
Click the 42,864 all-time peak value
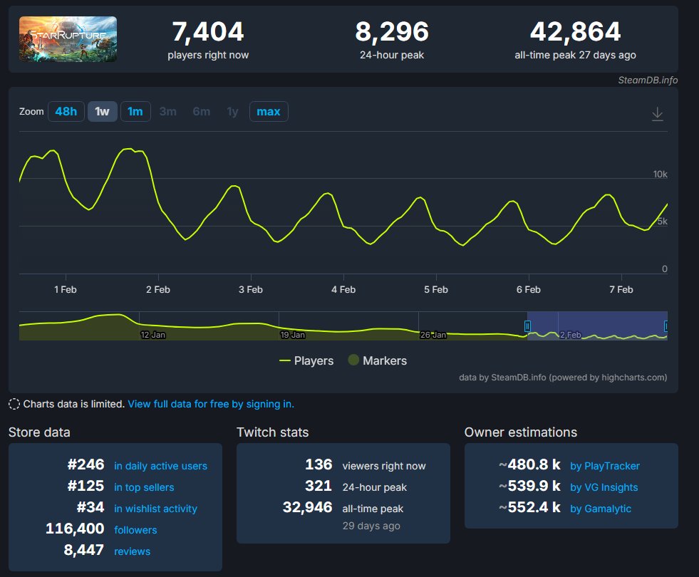click(x=575, y=31)
